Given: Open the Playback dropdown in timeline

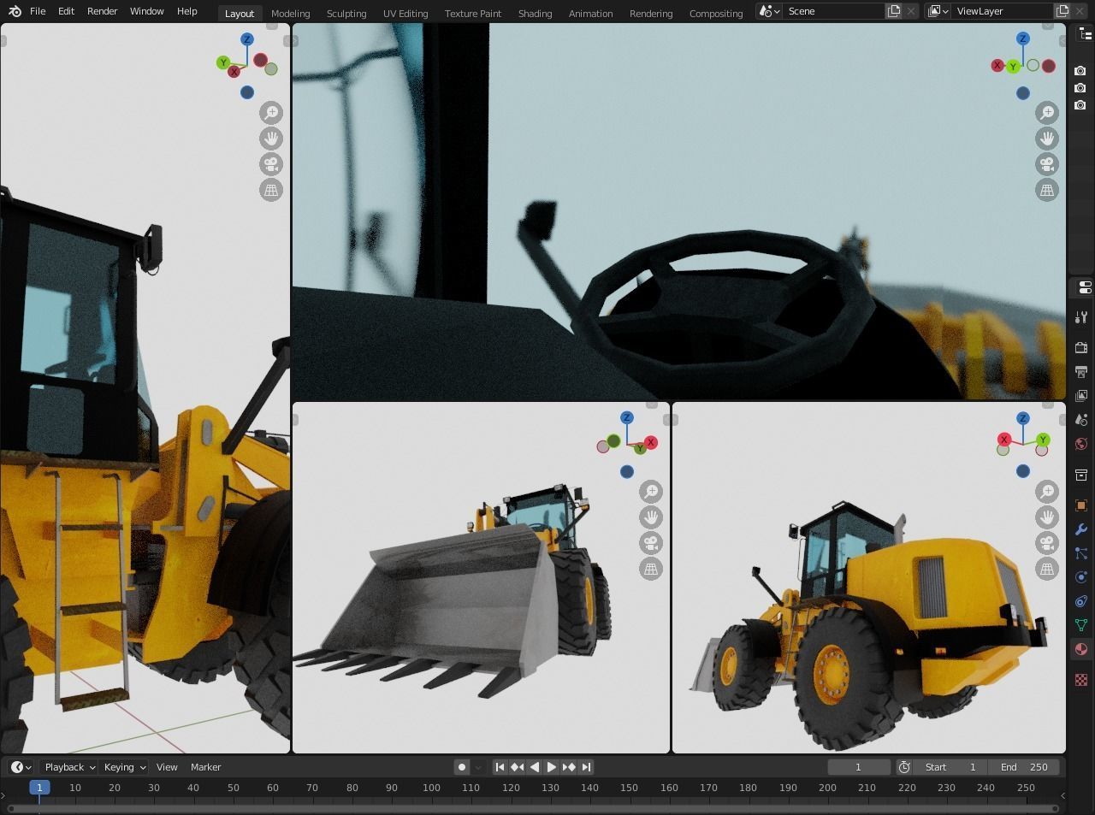Looking at the screenshot, I should point(69,767).
